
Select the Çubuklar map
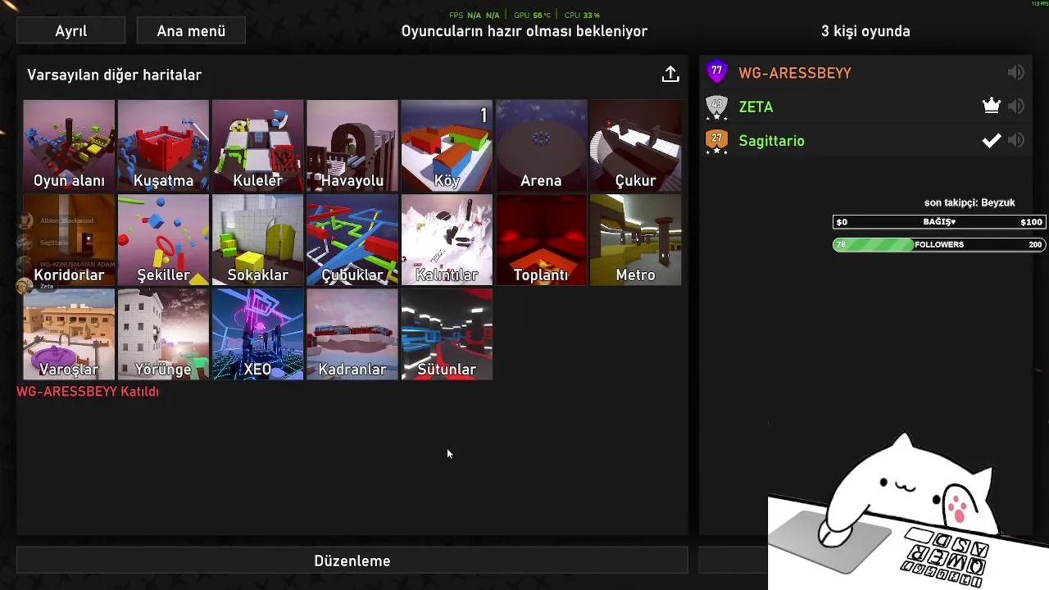pos(352,240)
